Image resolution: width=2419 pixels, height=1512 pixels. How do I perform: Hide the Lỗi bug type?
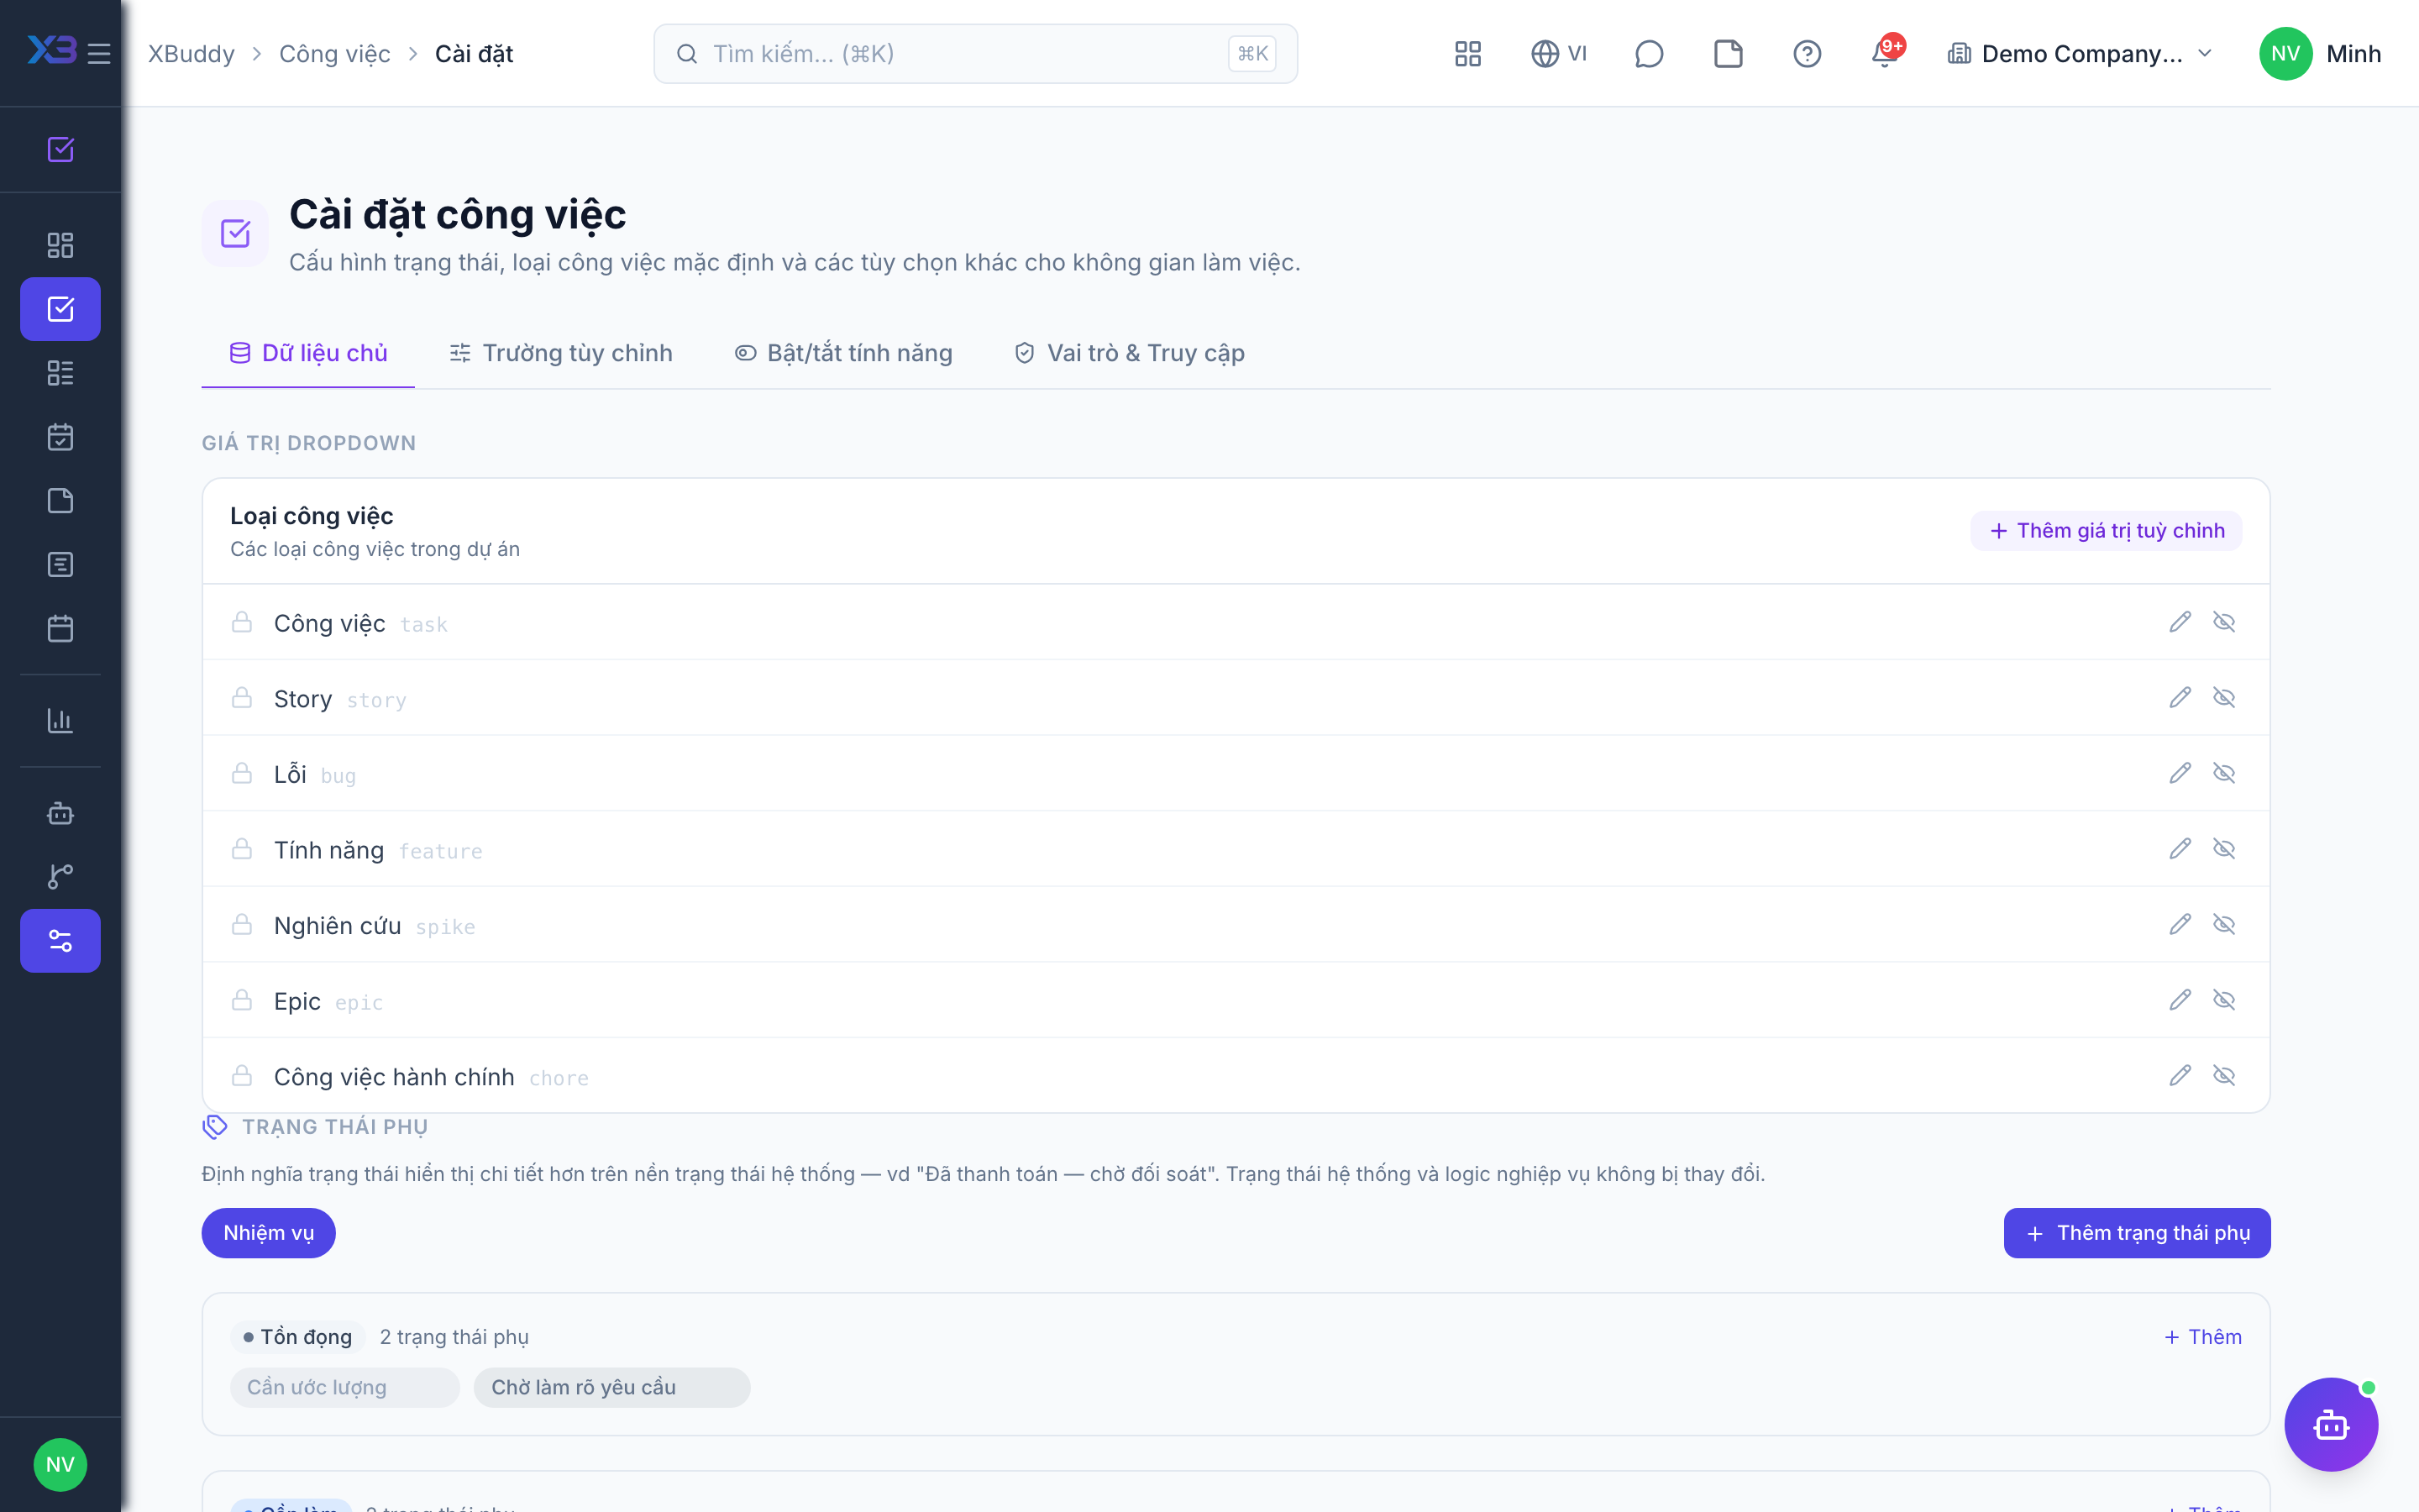click(x=2224, y=773)
